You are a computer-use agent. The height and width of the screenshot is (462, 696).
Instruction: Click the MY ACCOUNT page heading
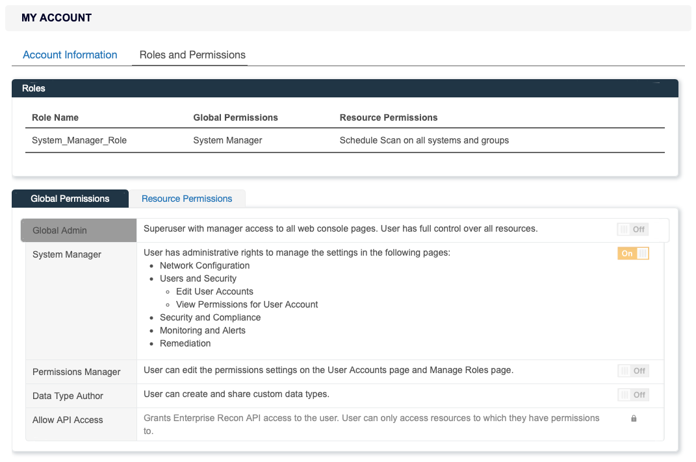pyautogui.click(x=57, y=18)
